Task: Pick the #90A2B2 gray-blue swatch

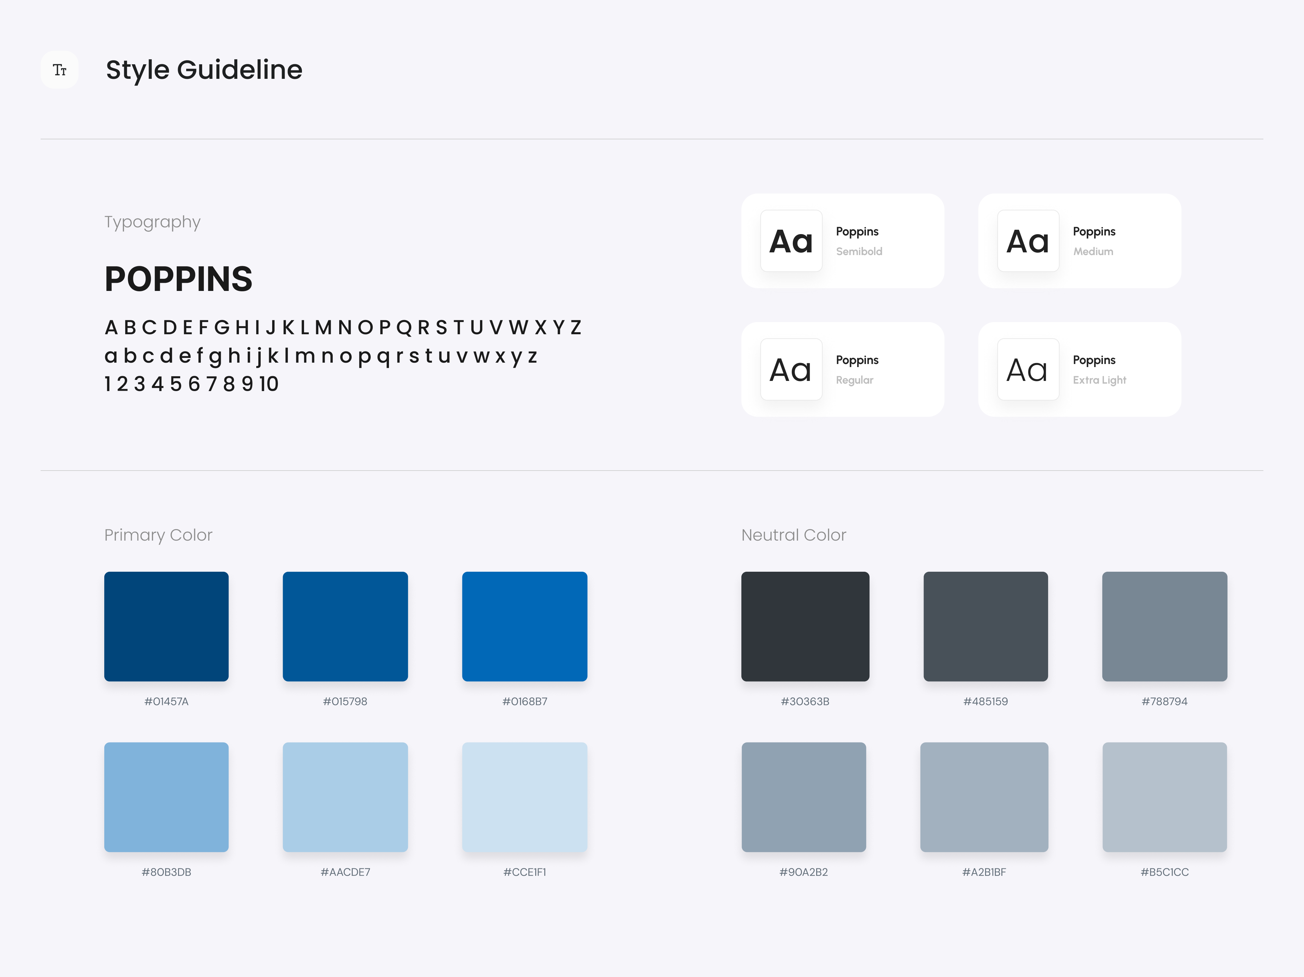Action: 804,797
